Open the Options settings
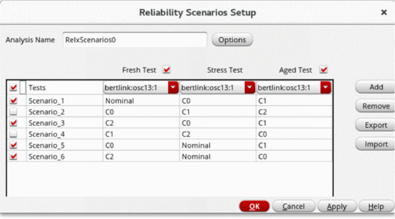The width and height of the screenshot is (395, 219). [x=232, y=40]
